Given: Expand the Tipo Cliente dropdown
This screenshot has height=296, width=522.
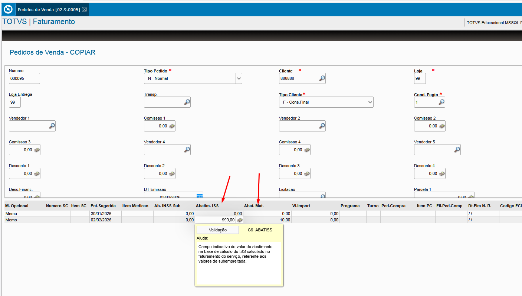Looking at the screenshot, I should tap(370, 102).
